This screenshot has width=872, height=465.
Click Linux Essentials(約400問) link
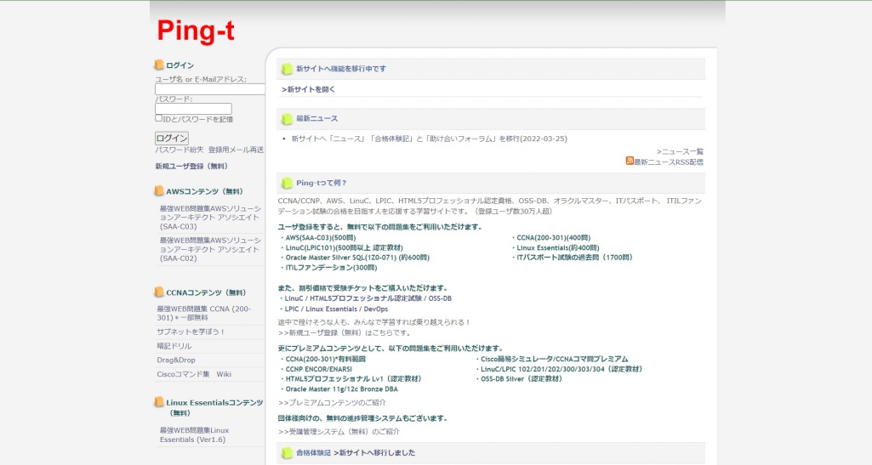(558, 247)
